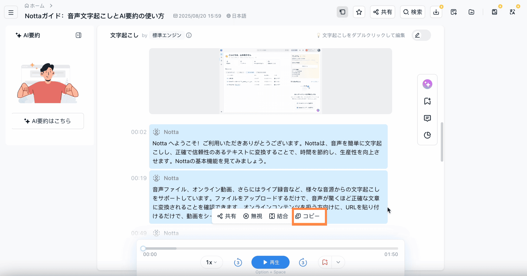Click the download export icon
Viewport: 527px width, 276px height.
point(436,12)
